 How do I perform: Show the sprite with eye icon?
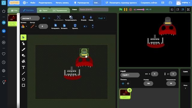click(123, 83)
